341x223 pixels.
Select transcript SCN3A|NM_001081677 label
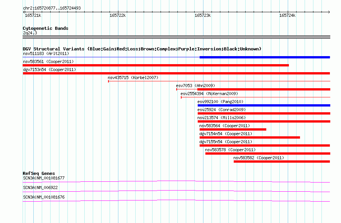tap(44, 178)
